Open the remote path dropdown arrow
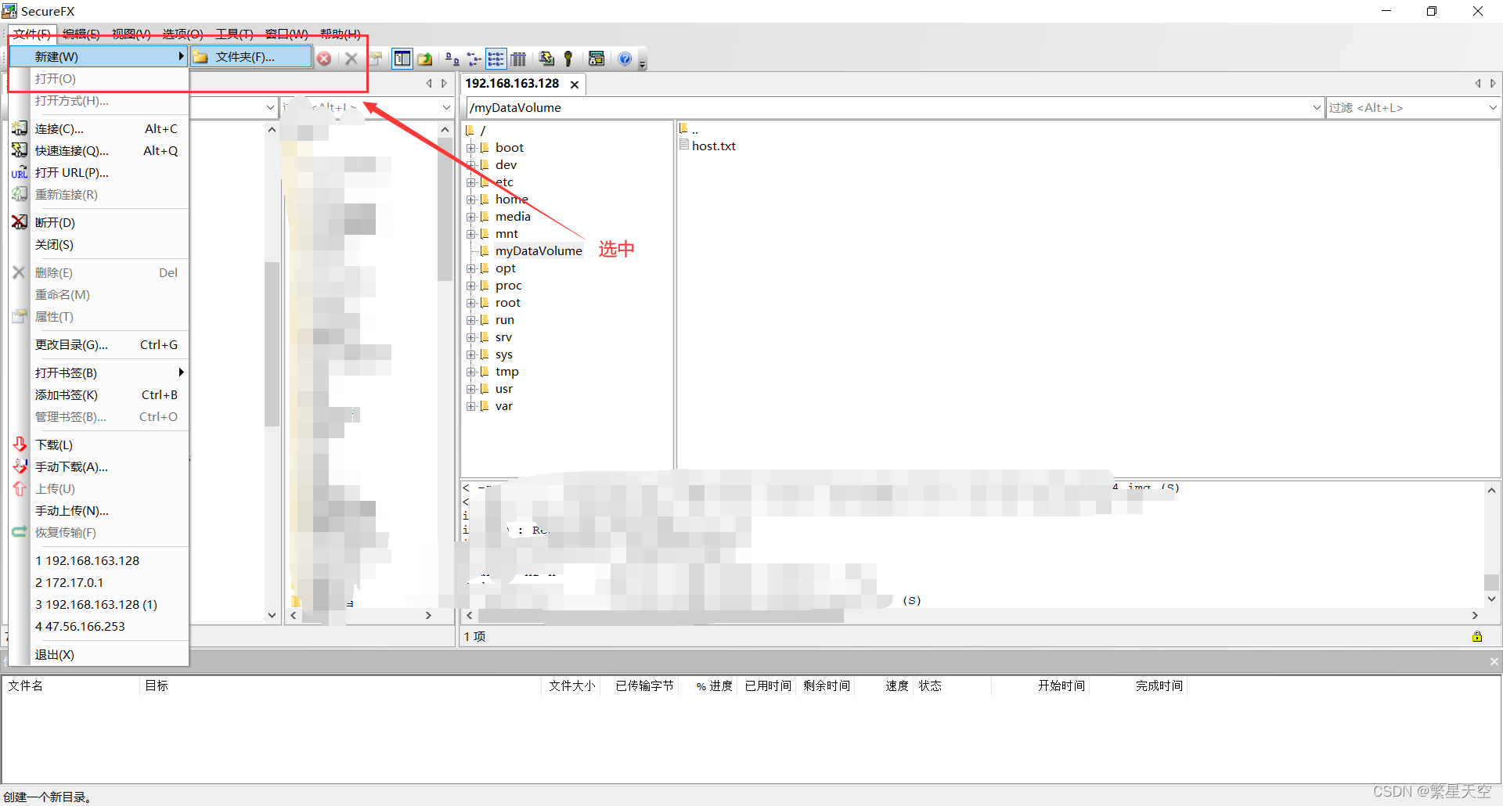 tap(1317, 108)
